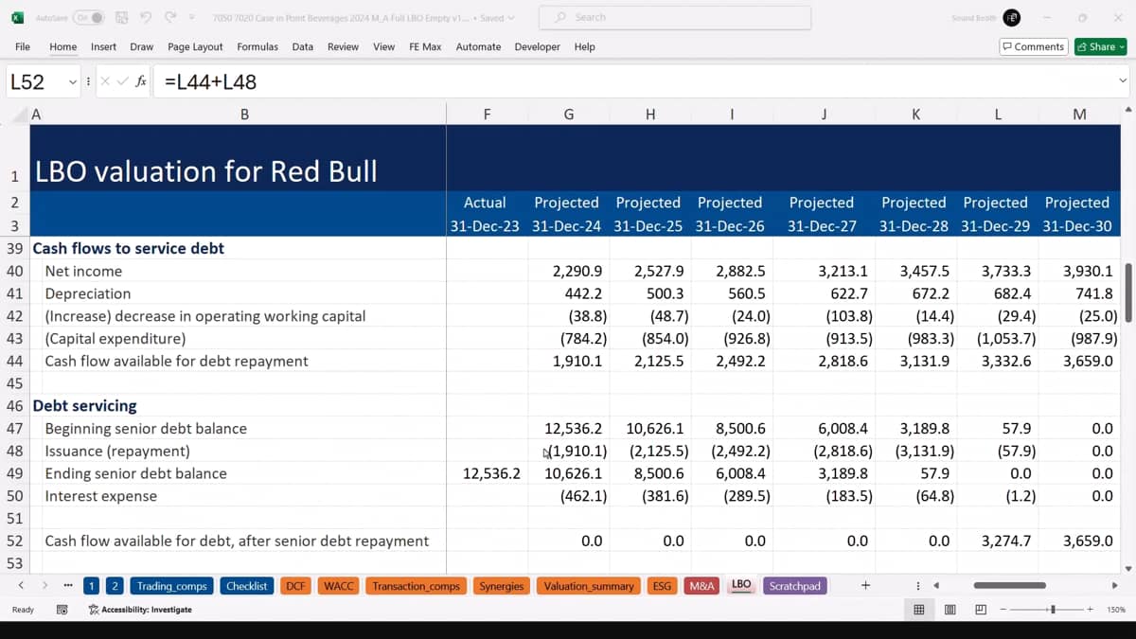Viewport: 1136px width, 639px height.
Task: Switch to the WACC sheet tab
Action: pyautogui.click(x=338, y=586)
